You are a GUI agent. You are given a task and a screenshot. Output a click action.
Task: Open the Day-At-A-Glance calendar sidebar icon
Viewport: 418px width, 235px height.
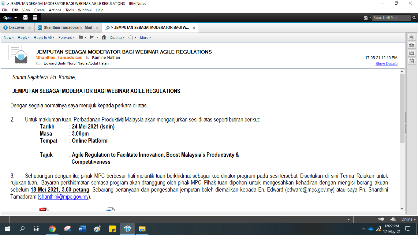412,61
